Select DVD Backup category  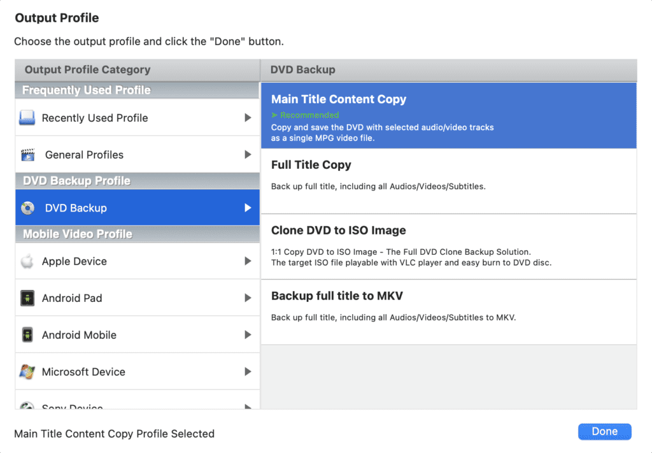click(138, 208)
